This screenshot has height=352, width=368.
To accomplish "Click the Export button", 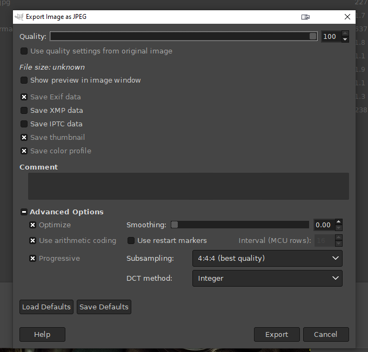I will (x=277, y=335).
